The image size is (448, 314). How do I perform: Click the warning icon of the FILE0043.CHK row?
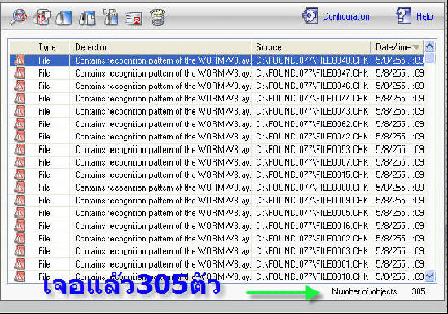click(20, 111)
